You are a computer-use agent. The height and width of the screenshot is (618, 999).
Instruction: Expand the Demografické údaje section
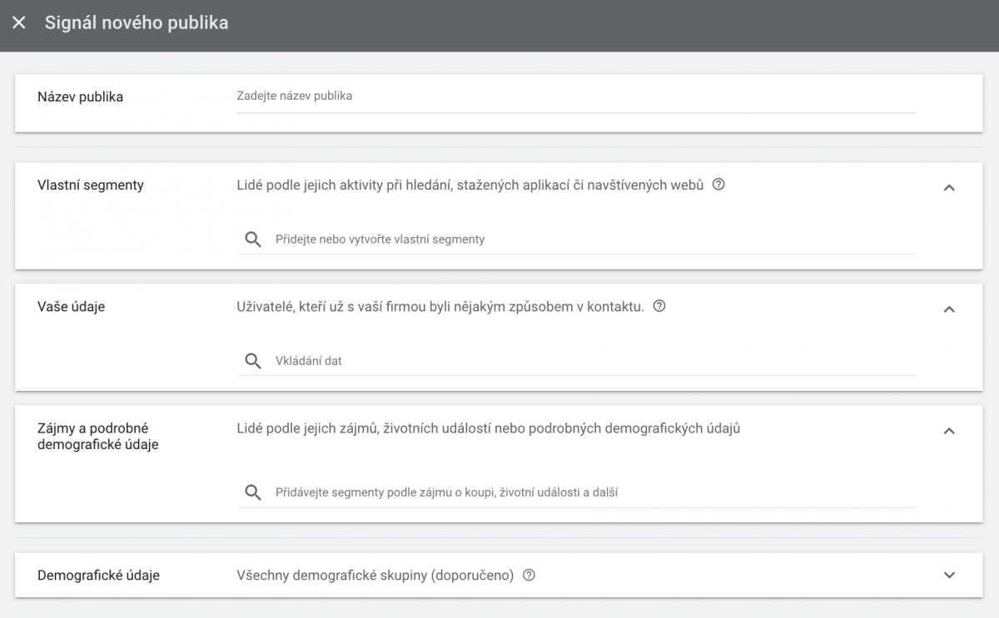point(949,575)
